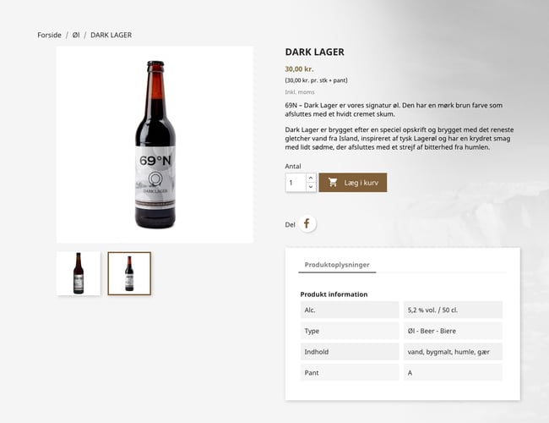Click the 30,00 kr. price
The height and width of the screenshot is (423, 549).
pos(299,69)
